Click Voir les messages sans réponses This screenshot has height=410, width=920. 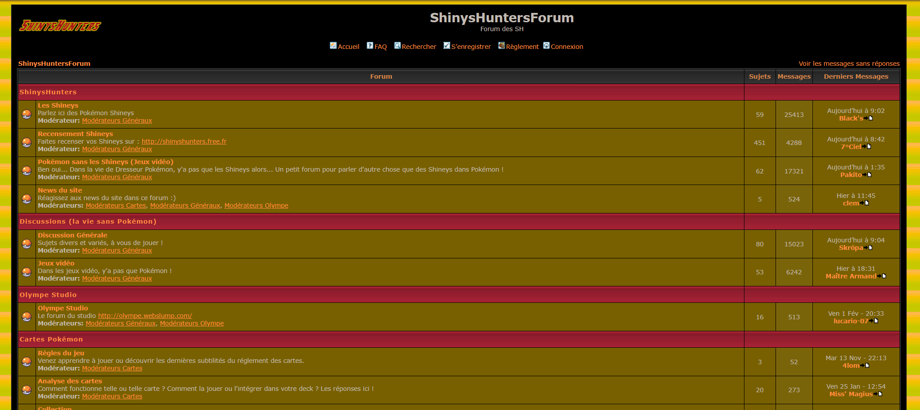(849, 64)
